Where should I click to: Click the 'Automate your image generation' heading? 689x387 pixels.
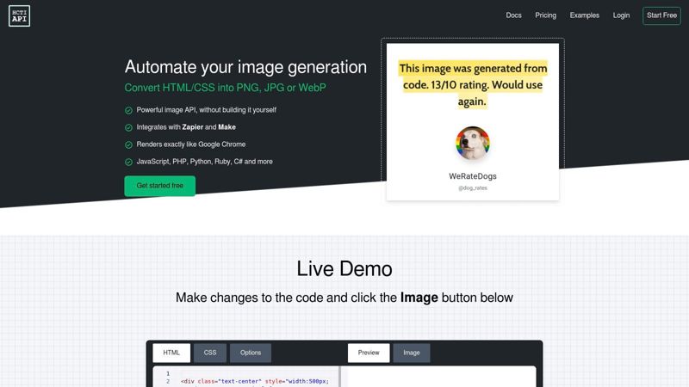pos(245,67)
